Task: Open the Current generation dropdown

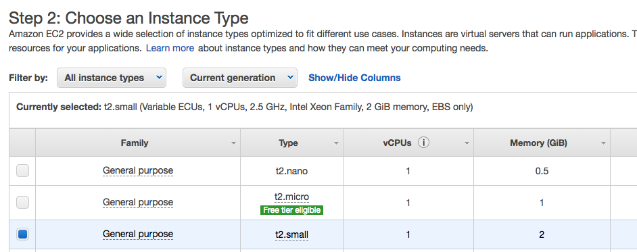Action: pos(239,78)
